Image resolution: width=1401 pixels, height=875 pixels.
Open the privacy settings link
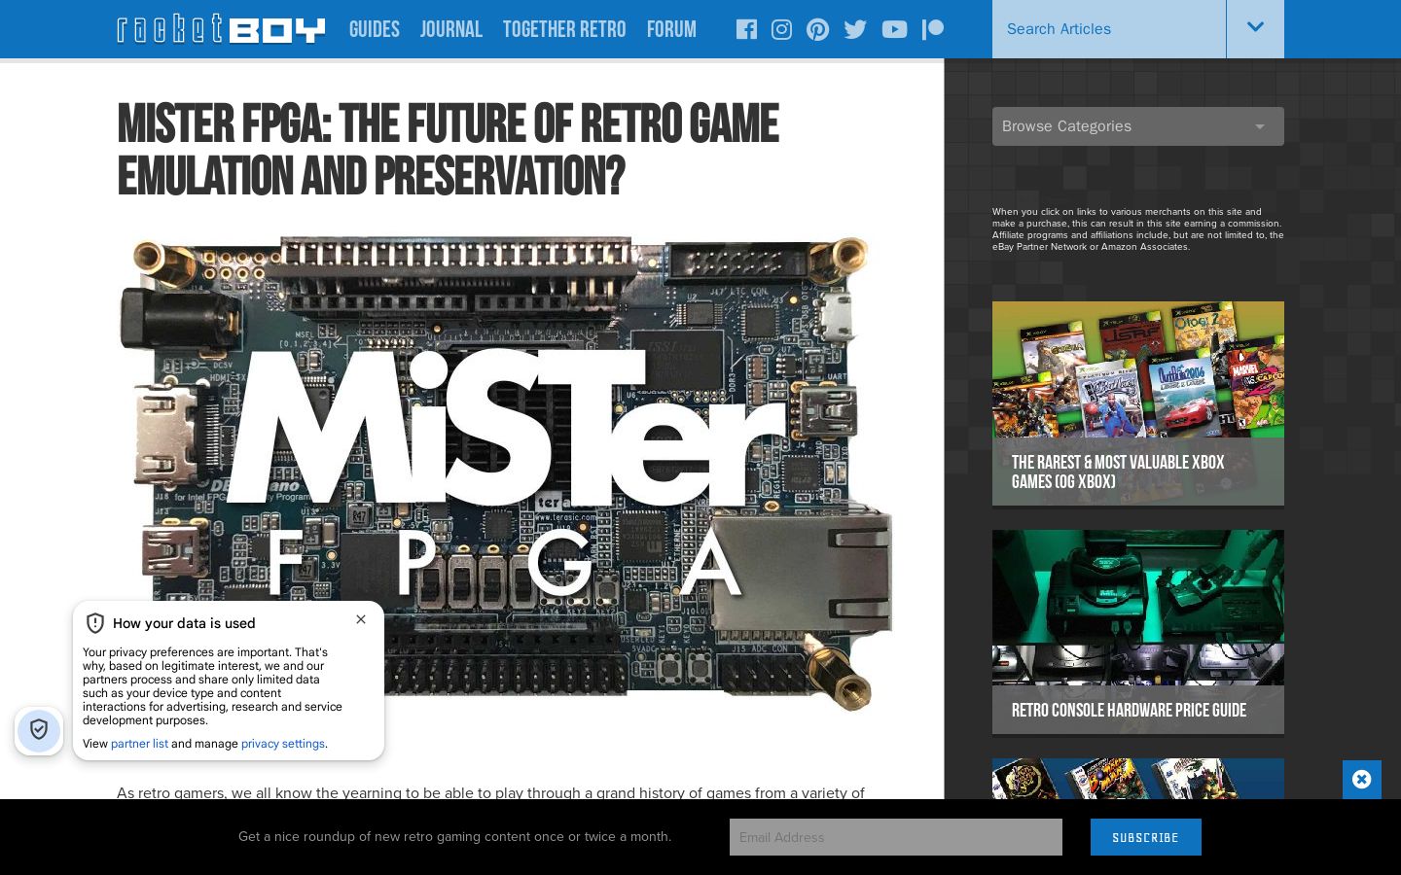pos(283,744)
